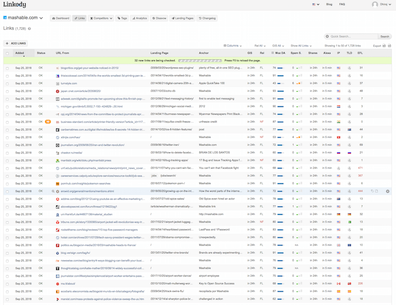Toggle the select-all checkbox in table header

pyautogui.click(x=7, y=53)
